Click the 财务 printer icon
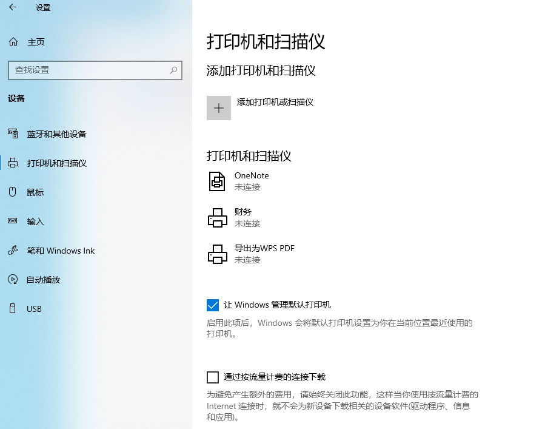Viewport: 545px width, 429px height. [x=218, y=217]
